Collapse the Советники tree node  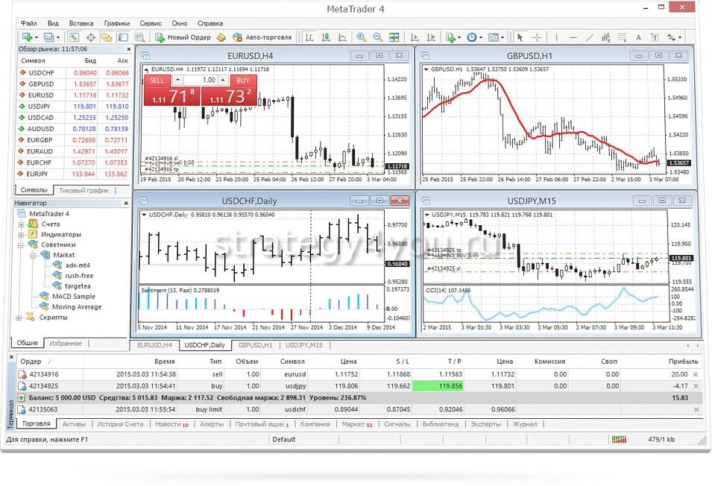pos(19,244)
